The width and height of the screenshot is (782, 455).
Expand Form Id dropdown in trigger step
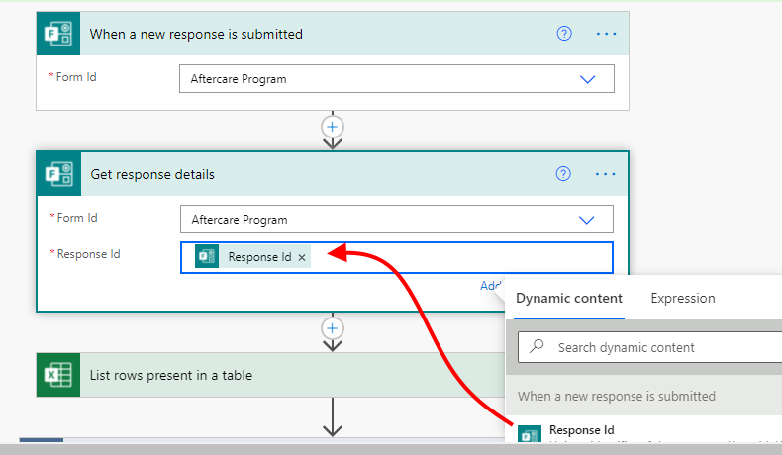(588, 79)
